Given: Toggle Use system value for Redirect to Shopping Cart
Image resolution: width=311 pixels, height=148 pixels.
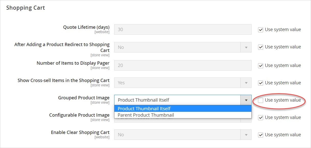Looking at the screenshot, I should pos(261,47).
